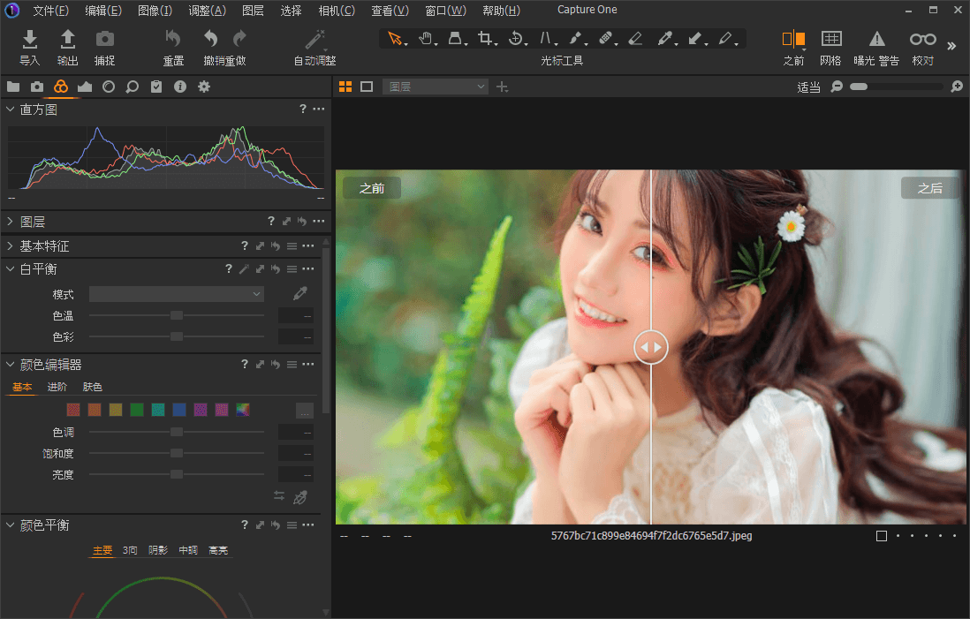Open the Exposure histogram tool tab
The image size is (970, 619).
pos(85,87)
